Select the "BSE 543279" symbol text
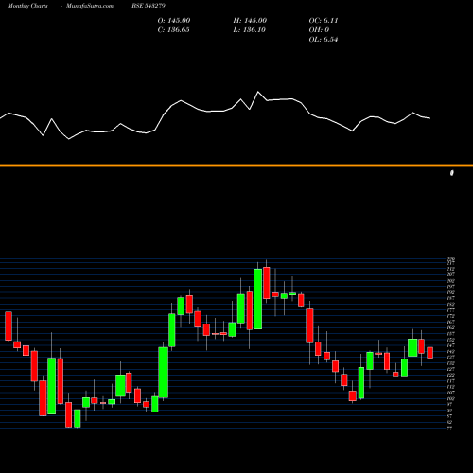Viewport: 473px width, 473px height. pyautogui.click(x=149, y=6)
